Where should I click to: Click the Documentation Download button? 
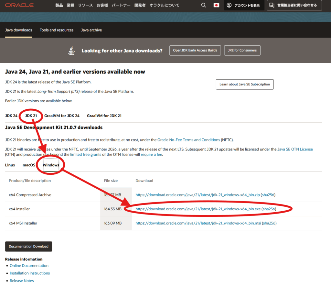pyautogui.click(x=28, y=247)
